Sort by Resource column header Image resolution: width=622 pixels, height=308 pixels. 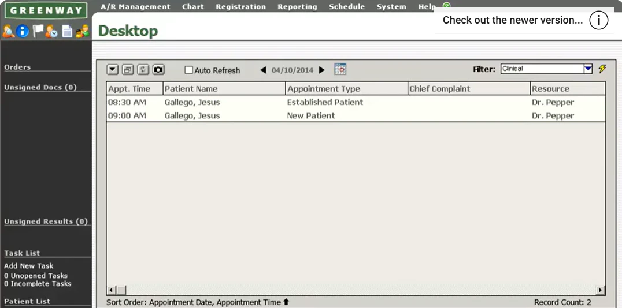pos(568,89)
